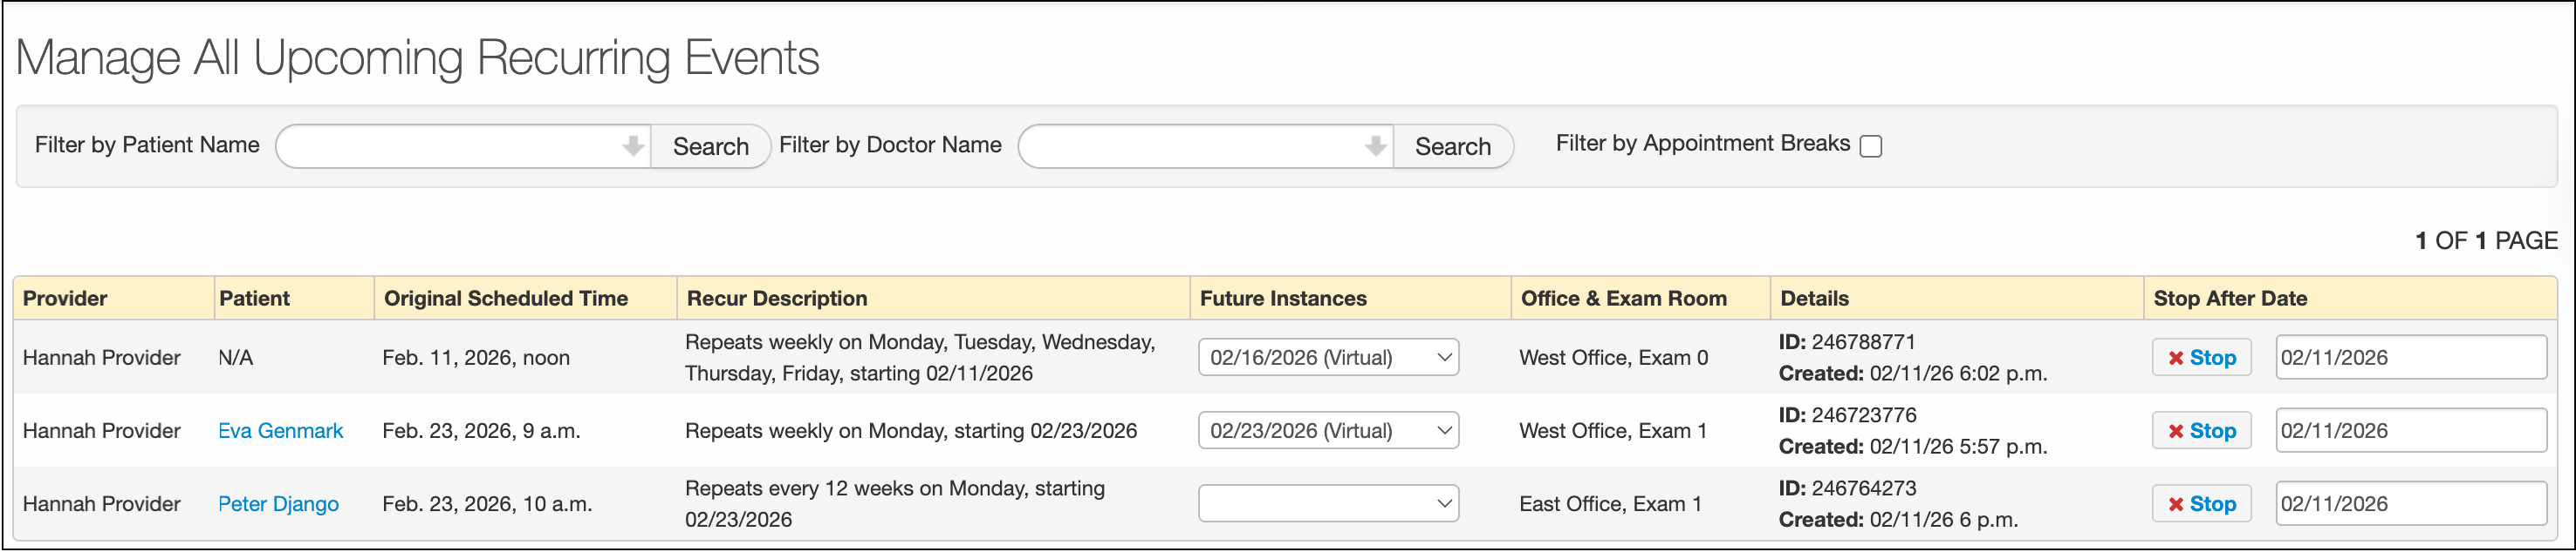
Task: Click the Provider column header
Action: tap(65, 299)
